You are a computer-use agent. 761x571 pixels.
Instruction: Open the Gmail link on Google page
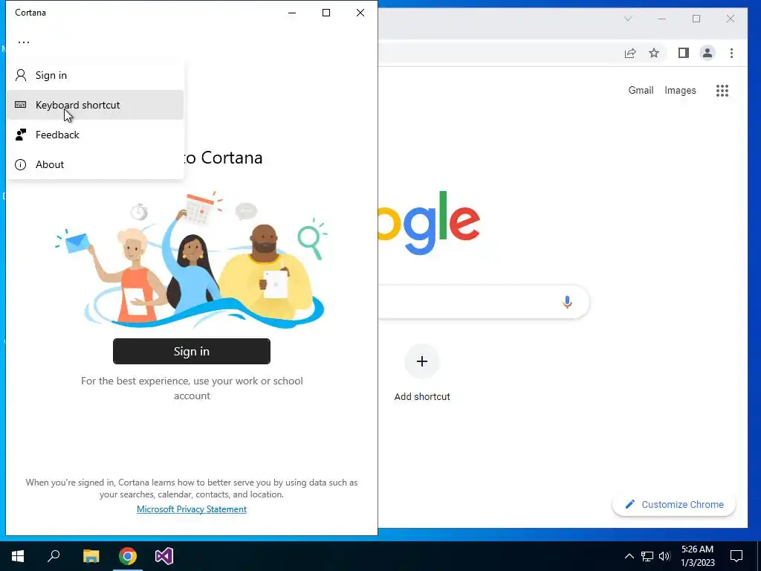coord(641,90)
